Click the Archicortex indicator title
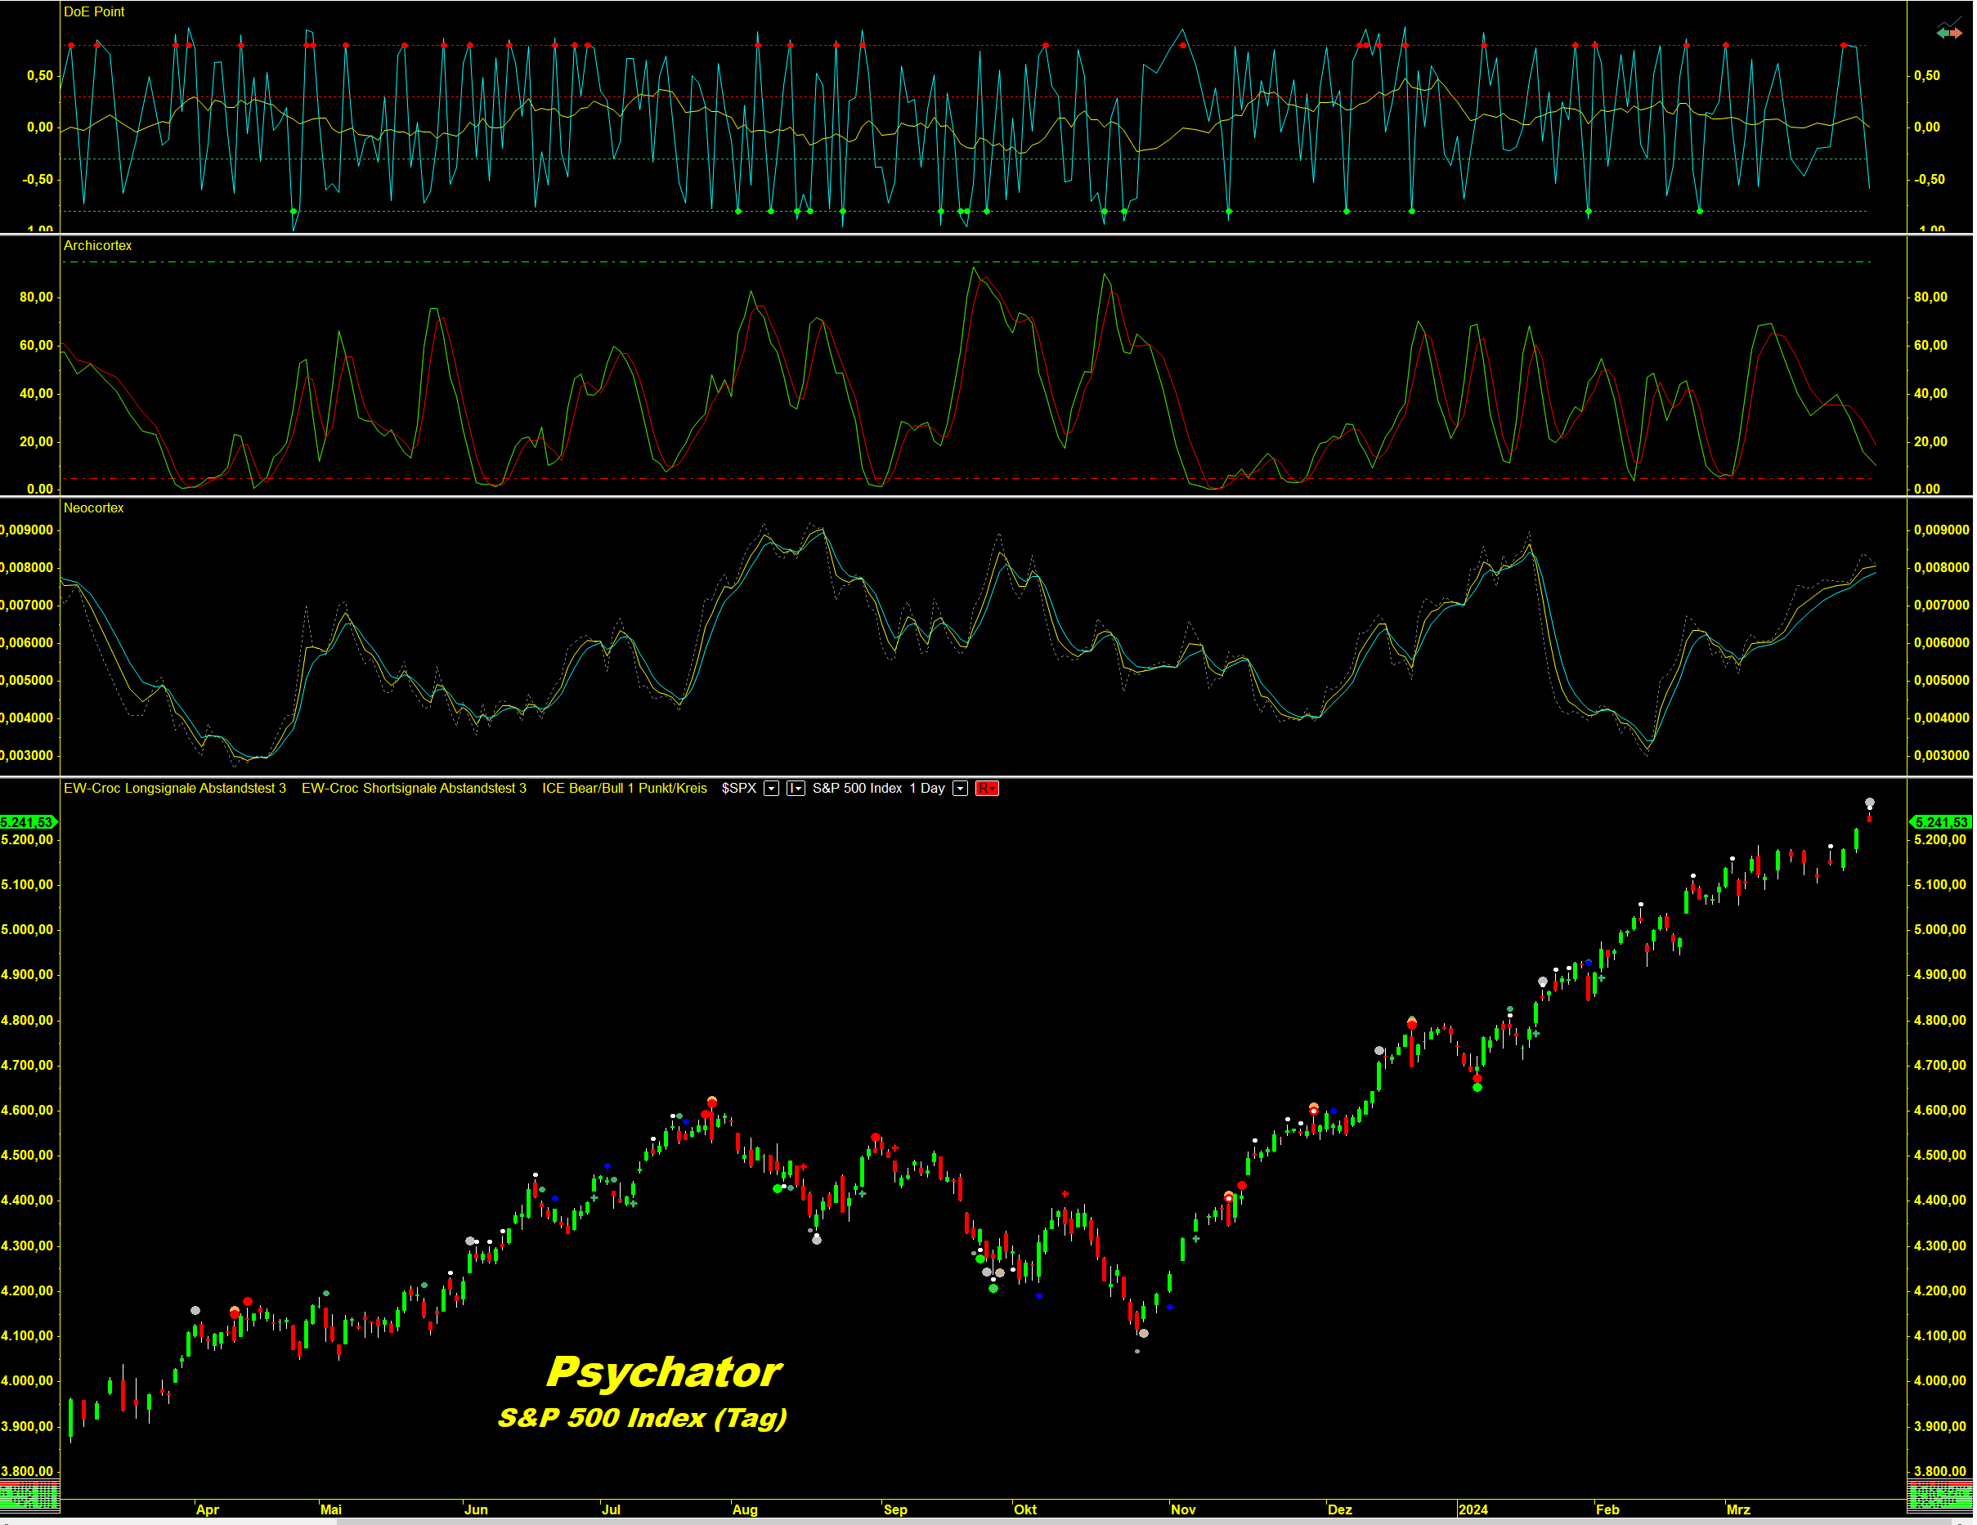Screen dimensions: 1977x1525 pos(98,245)
